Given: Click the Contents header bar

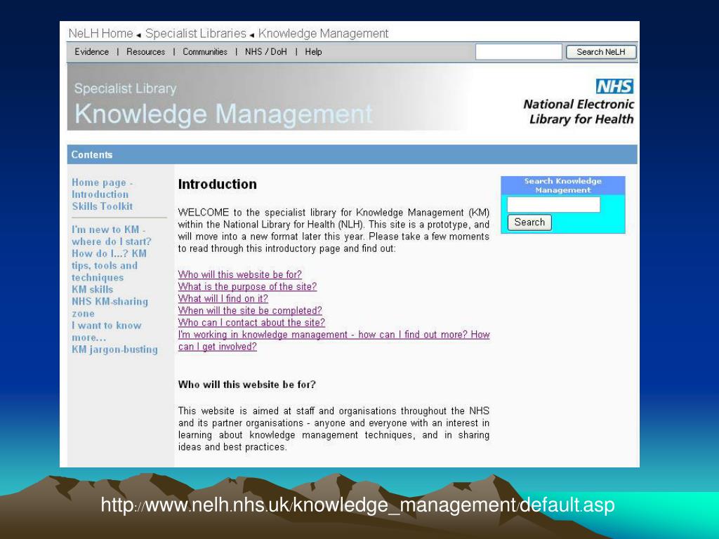Looking at the screenshot, I should tap(352, 154).
